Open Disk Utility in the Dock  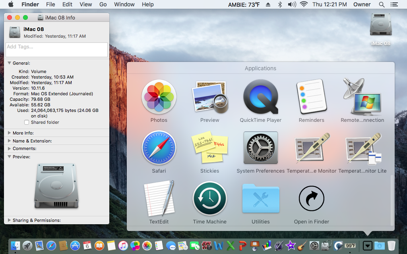point(326,245)
